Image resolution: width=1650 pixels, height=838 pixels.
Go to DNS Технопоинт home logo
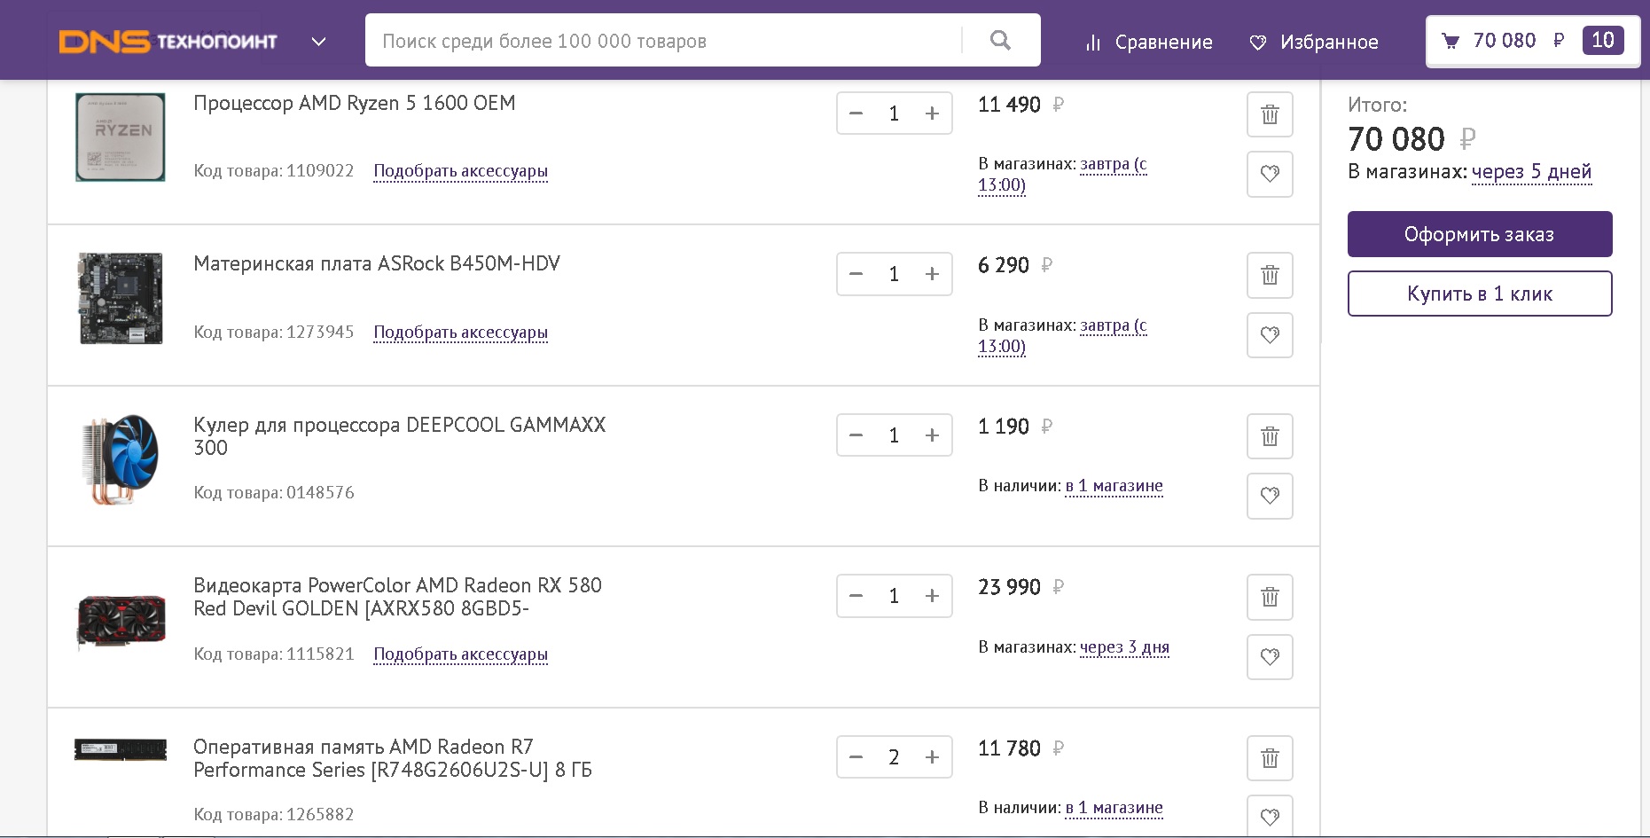168,42
